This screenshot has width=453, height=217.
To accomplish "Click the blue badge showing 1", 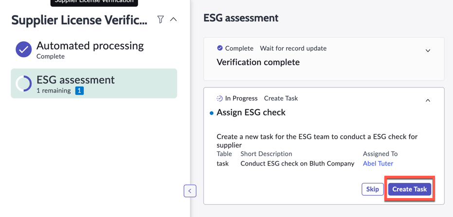I will click(79, 91).
